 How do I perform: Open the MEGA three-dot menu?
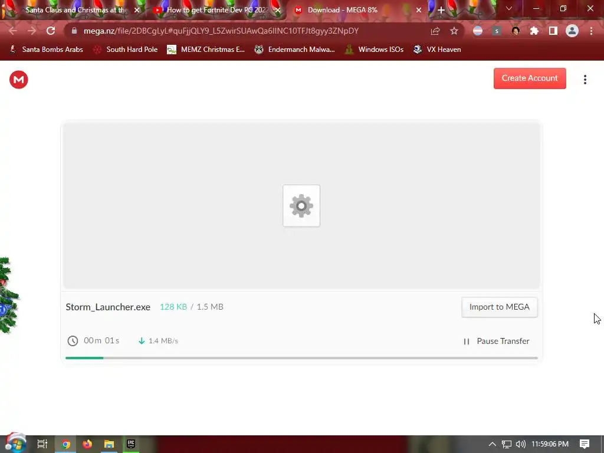point(585,80)
